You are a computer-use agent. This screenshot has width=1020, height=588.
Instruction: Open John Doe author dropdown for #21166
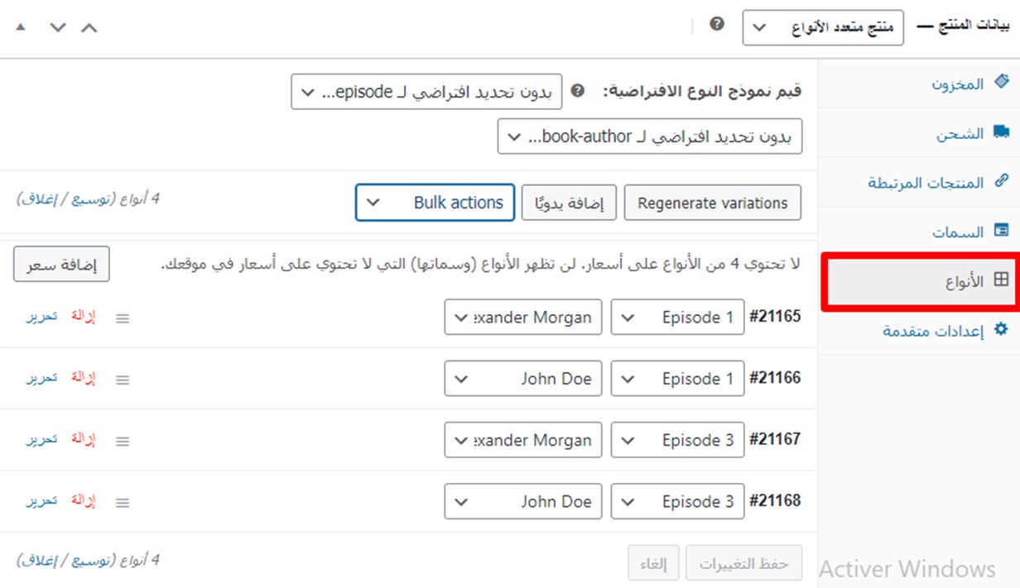click(522, 379)
